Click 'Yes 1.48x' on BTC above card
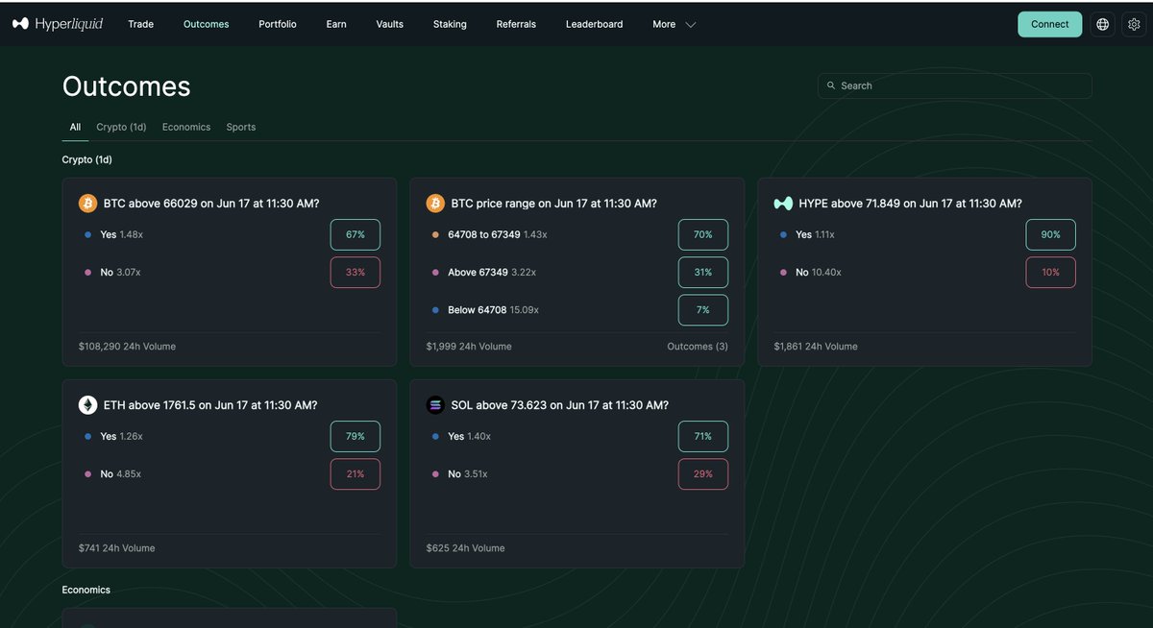The width and height of the screenshot is (1153, 628). tap(121, 234)
